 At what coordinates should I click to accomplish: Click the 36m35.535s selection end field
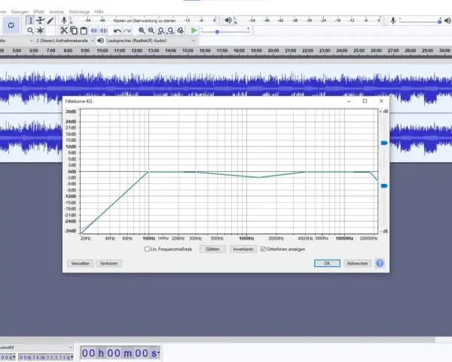click(x=46, y=357)
